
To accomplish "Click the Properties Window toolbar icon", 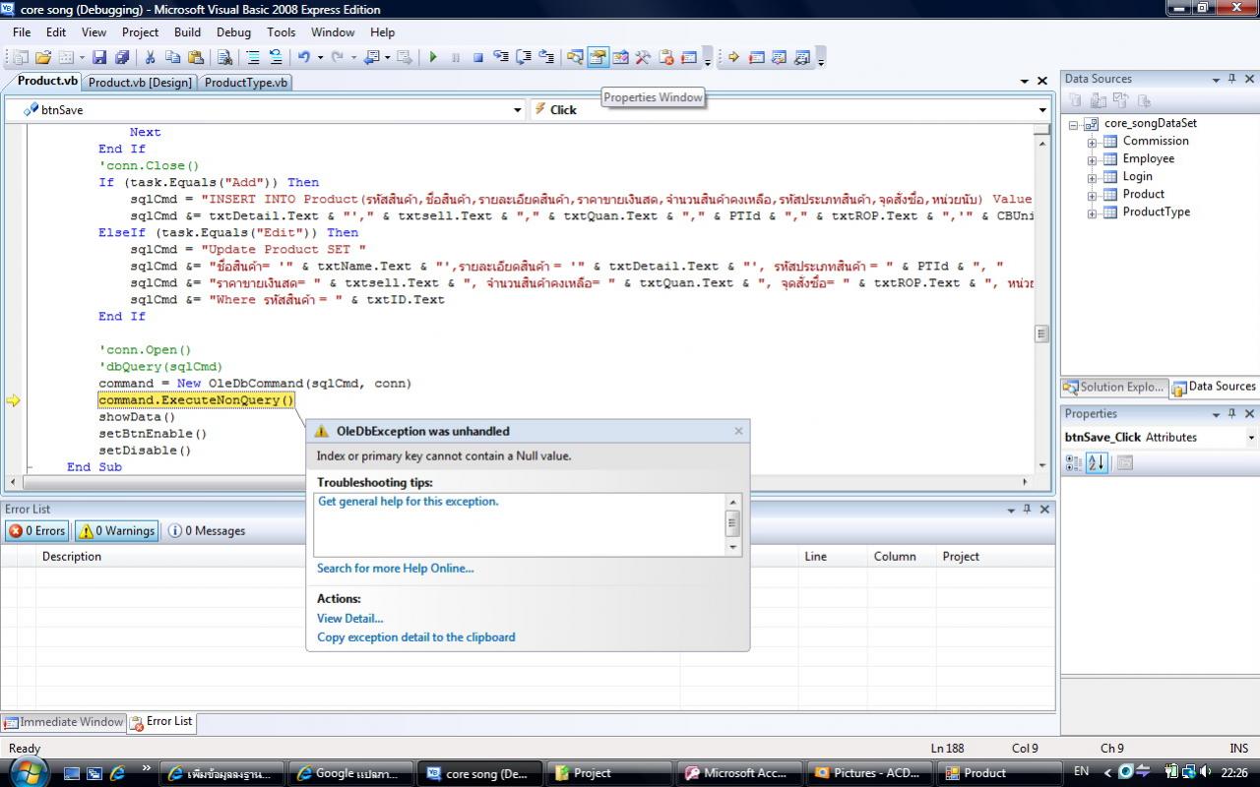I will click(598, 58).
